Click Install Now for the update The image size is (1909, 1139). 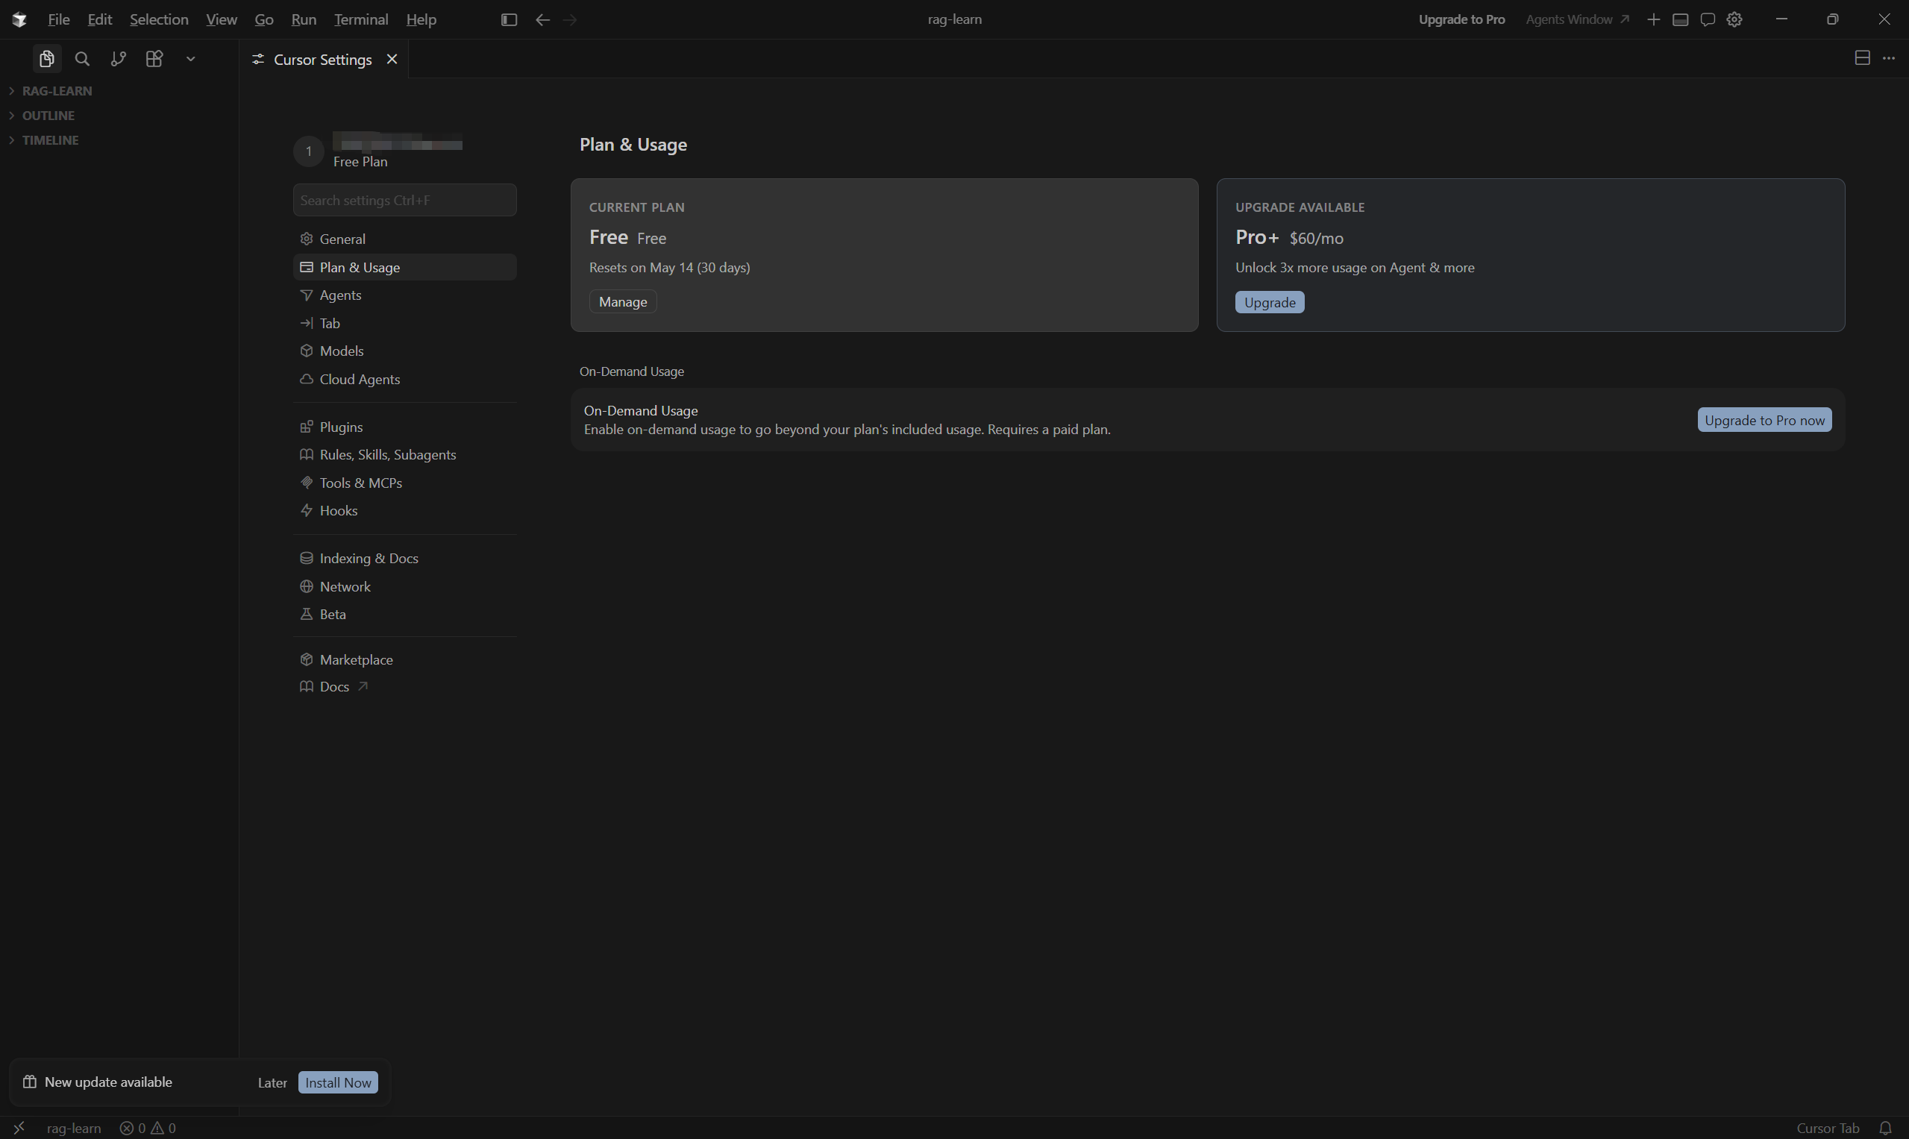tap(338, 1082)
